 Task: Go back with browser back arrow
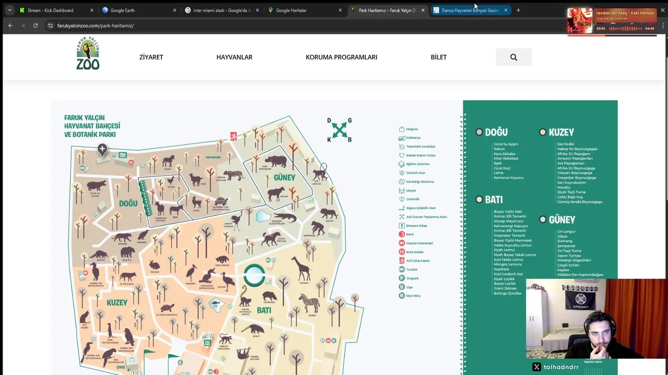coord(10,26)
